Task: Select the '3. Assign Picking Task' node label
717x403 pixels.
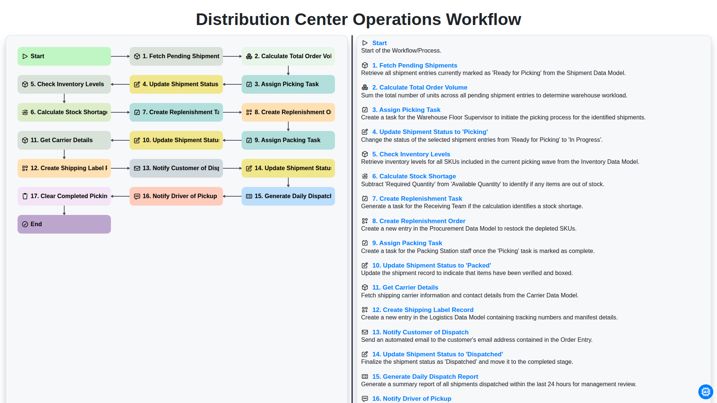Action: [286, 84]
